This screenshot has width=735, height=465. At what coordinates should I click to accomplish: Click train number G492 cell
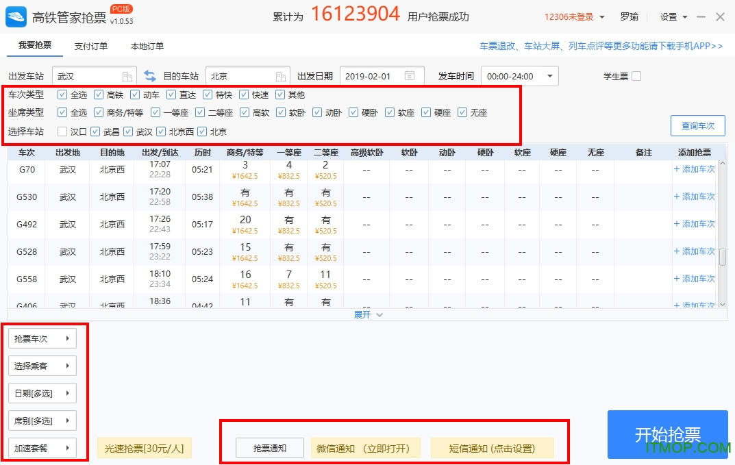pos(27,224)
